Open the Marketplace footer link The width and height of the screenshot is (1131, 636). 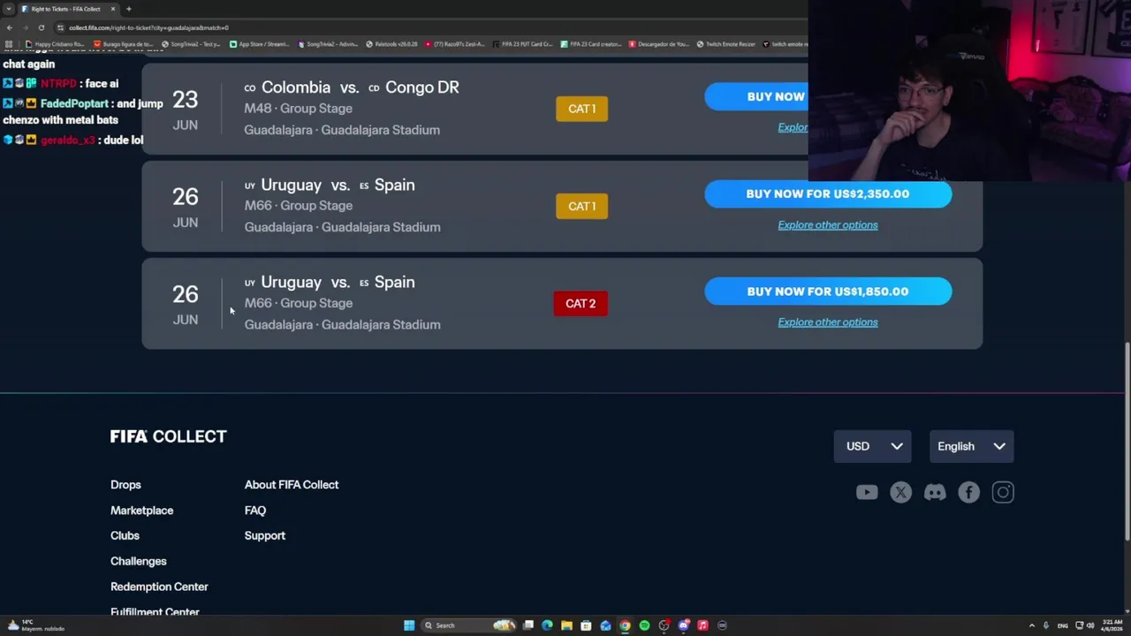(x=141, y=511)
